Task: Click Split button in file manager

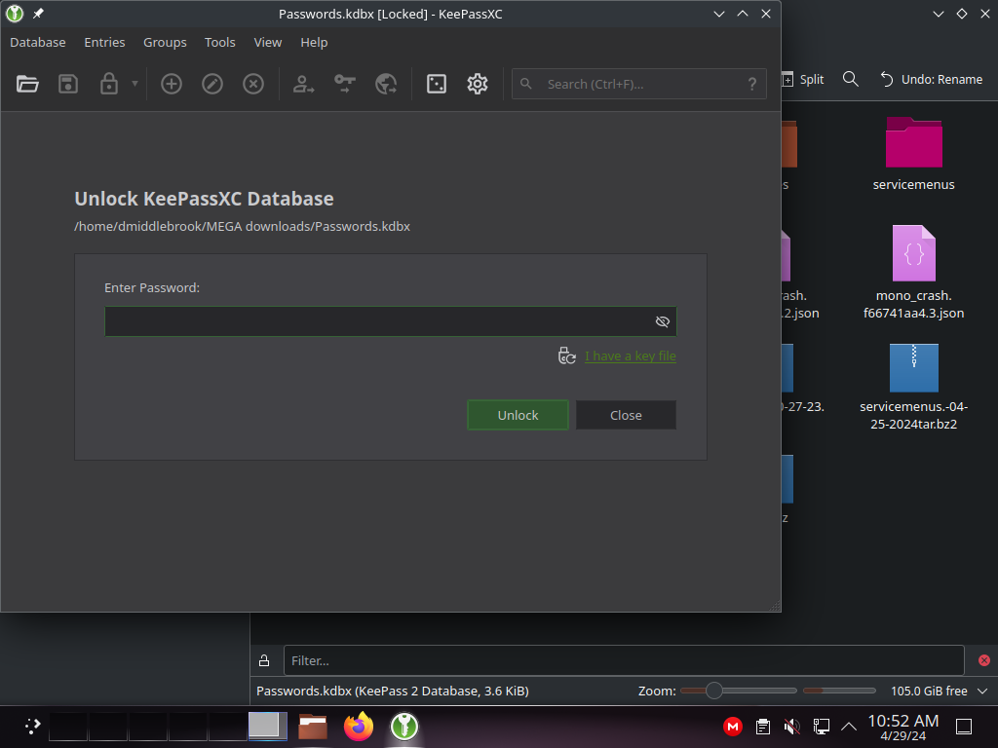Action: click(x=803, y=80)
